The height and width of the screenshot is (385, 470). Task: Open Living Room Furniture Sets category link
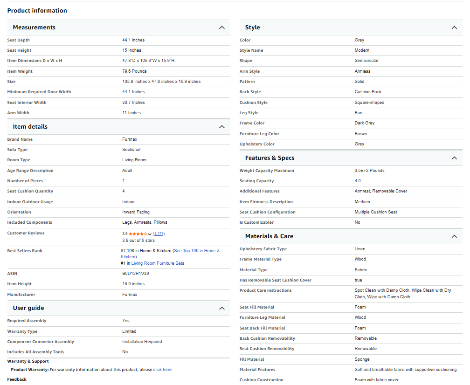click(157, 263)
